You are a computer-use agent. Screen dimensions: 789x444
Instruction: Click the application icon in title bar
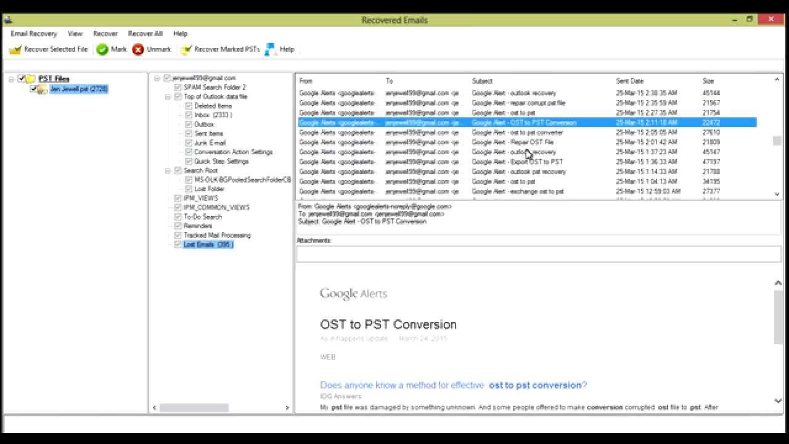pyautogui.click(x=7, y=20)
